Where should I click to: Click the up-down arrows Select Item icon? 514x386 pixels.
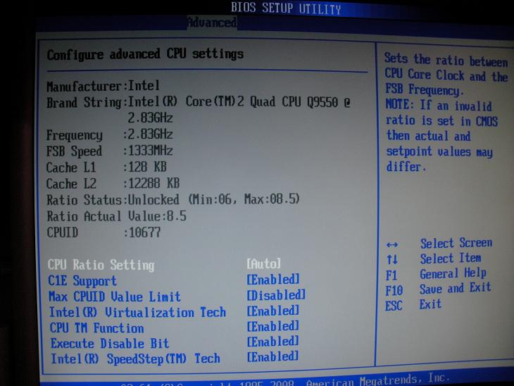pyautogui.click(x=392, y=259)
